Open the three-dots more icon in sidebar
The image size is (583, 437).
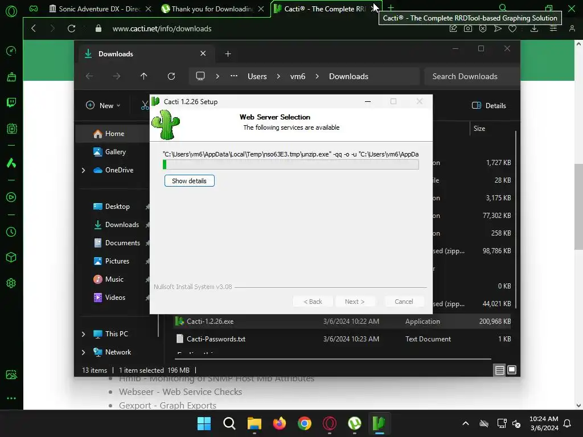[x=11, y=398]
